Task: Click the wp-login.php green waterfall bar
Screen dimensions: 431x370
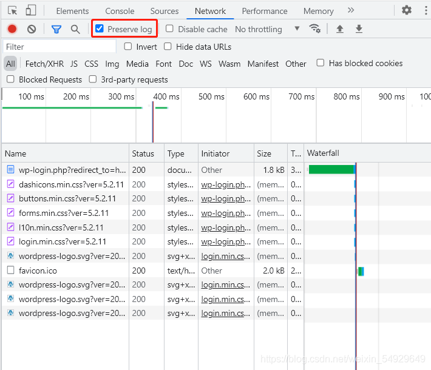Action: pyautogui.click(x=331, y=169)
